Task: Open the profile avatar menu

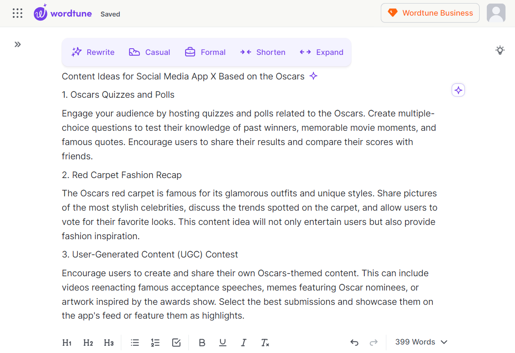Action: click(x=496, y=13)
